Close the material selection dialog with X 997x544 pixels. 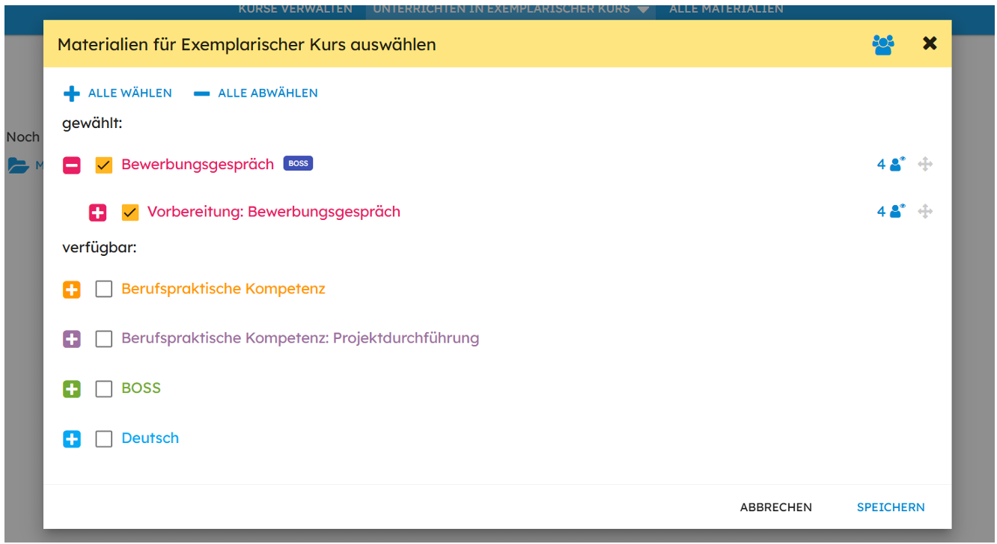930,43
